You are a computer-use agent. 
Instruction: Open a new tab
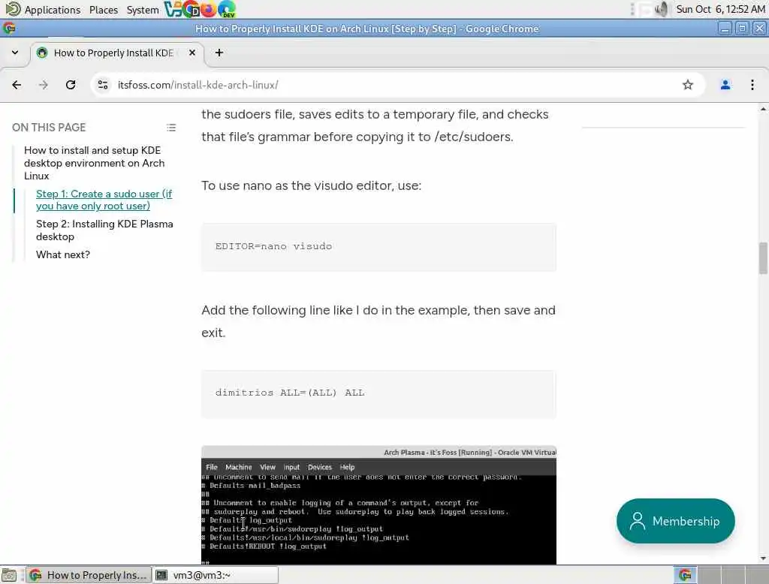[219, 53]
